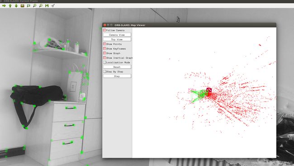Viewport: 294px width, 166px height.
Task: Pan the image down with the arrow icon
Action: click(x=16, y=6)
